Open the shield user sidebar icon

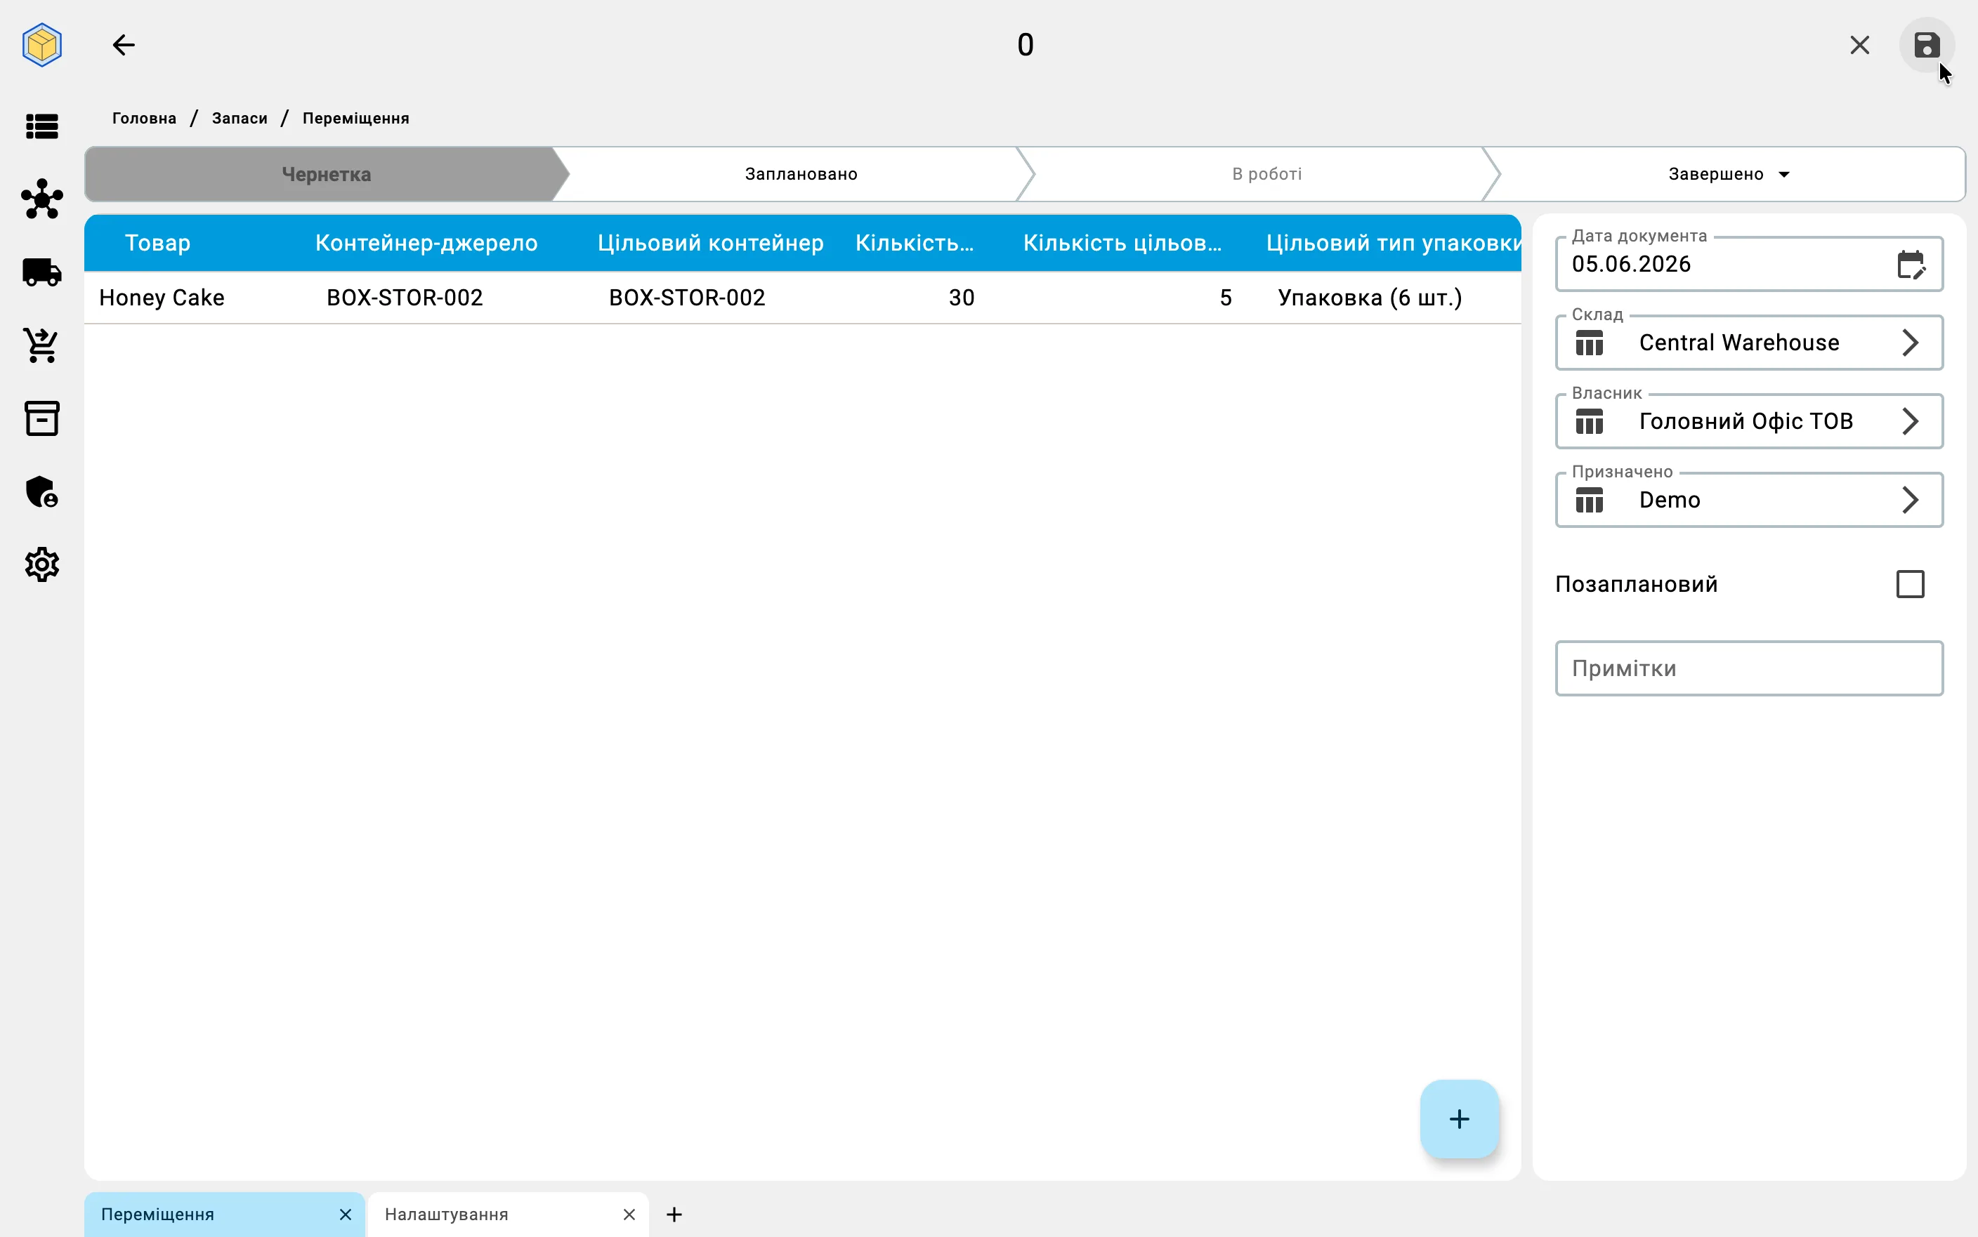[41, 491]
